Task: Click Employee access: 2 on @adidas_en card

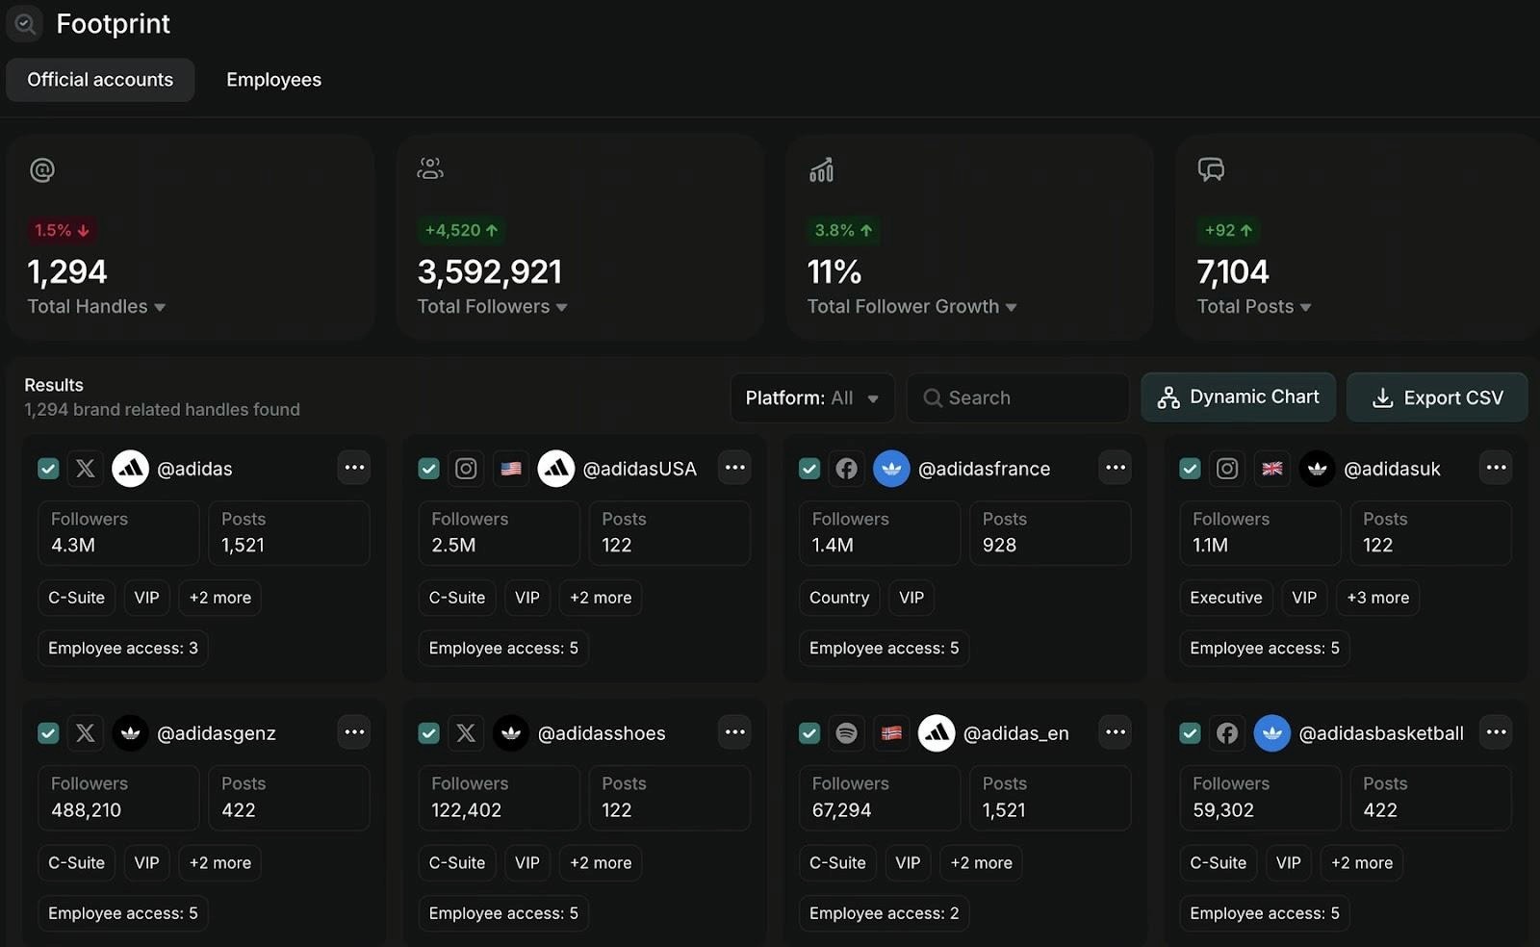Action: tap(885, 913)
